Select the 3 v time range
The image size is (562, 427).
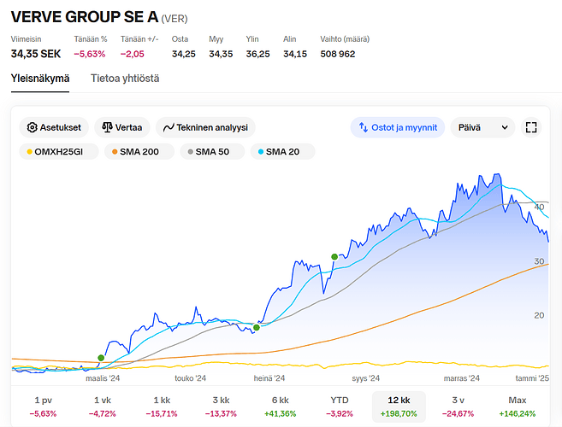click(x=458, y=407)
